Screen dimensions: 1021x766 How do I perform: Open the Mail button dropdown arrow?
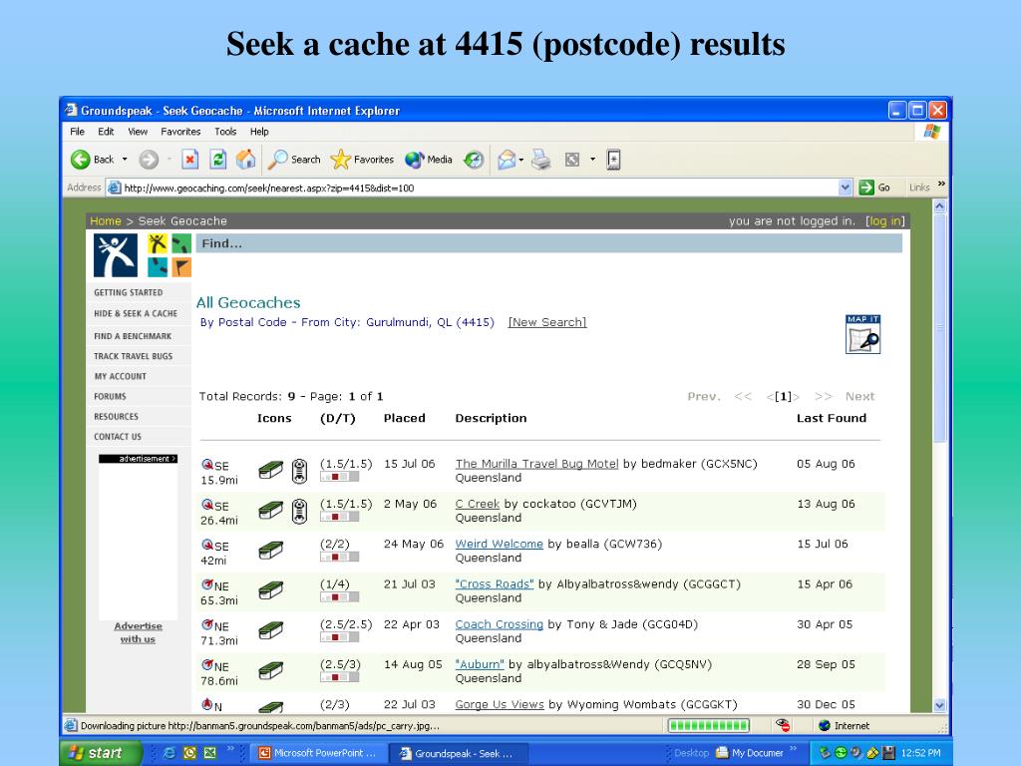pos(520,160)
